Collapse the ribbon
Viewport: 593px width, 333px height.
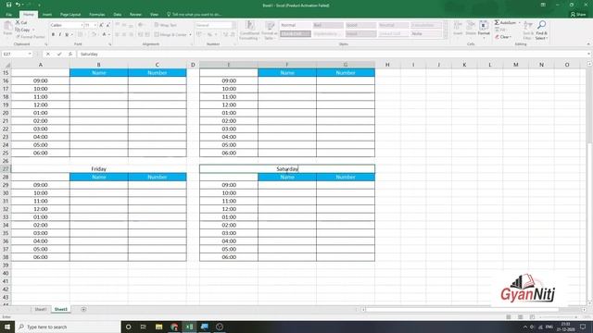pos(588,44)
